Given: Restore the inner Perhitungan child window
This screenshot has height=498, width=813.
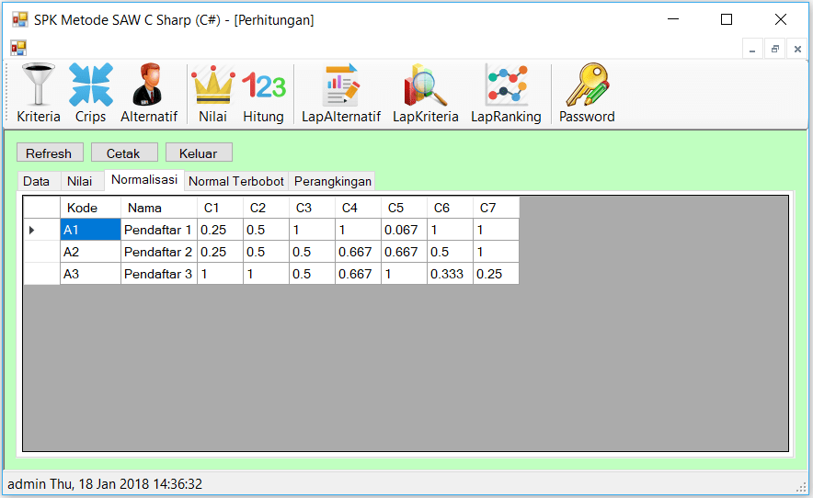Looking at the screenshot, I should pyautogui.click(x=775, y=49).
